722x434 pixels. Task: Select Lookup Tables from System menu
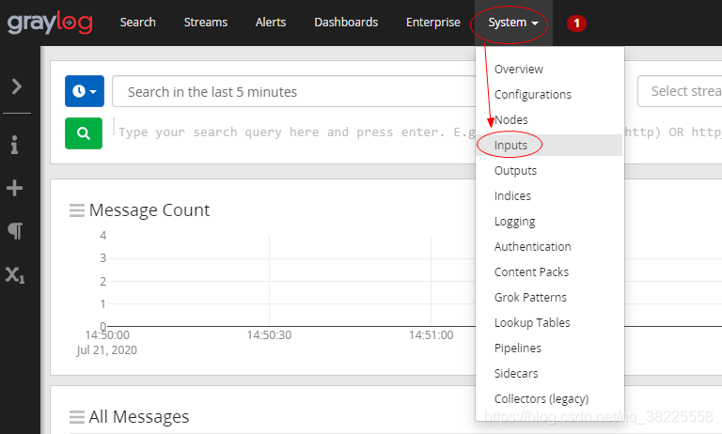[x=549, y=322]
